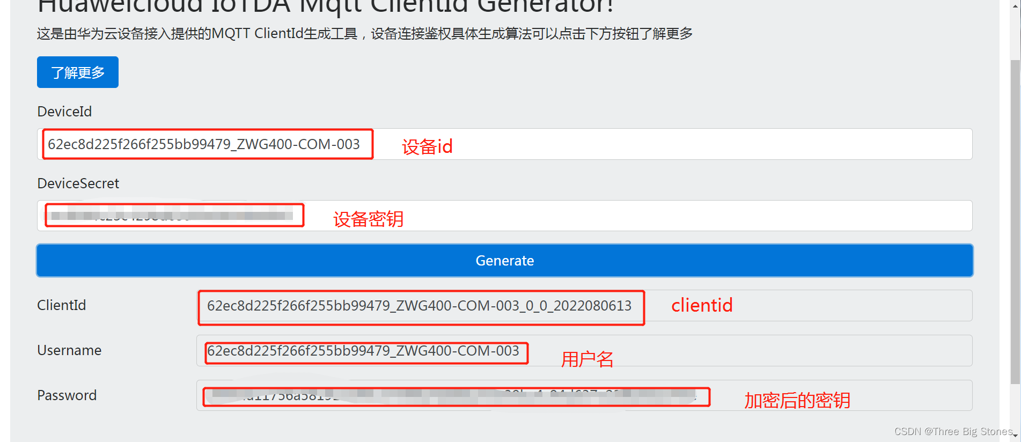Focus the DeviceId input field
The width and height of the screenshot is (1021, 442).
(505, 144)
